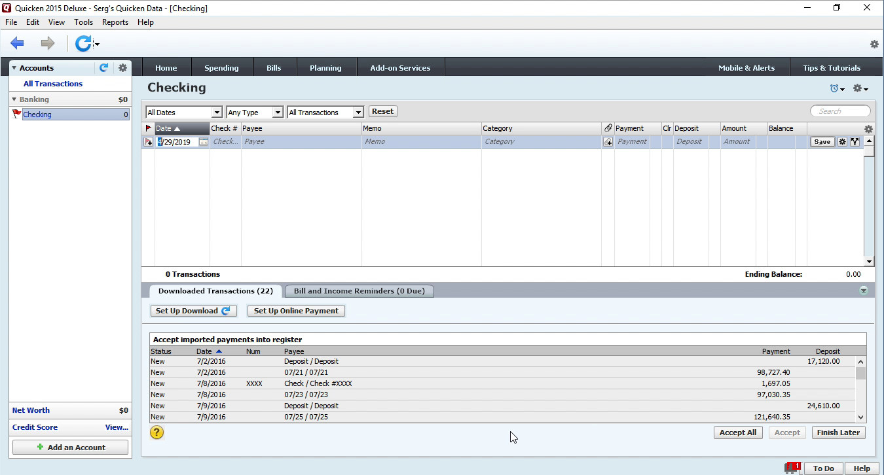
Task: Click Add an Account button
Action: 71,448
